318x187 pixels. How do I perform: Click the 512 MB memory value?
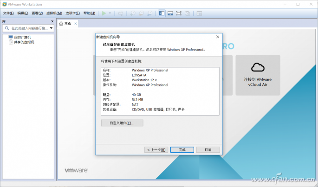click(137, 100)
